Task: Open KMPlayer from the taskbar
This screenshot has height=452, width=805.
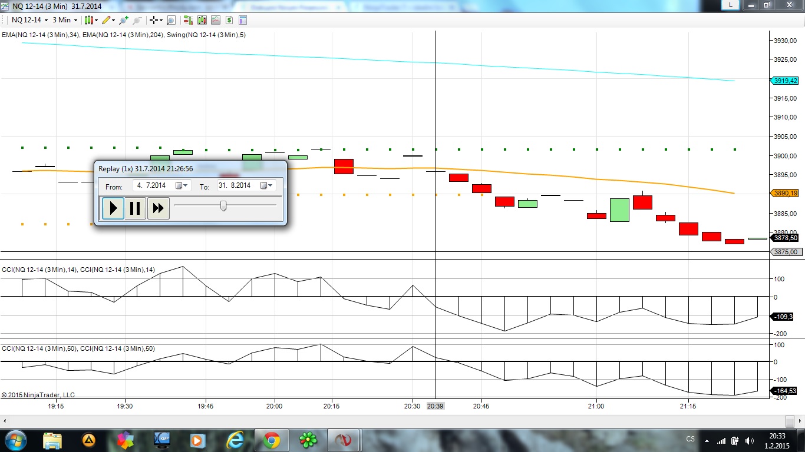Action: [162, 440]
